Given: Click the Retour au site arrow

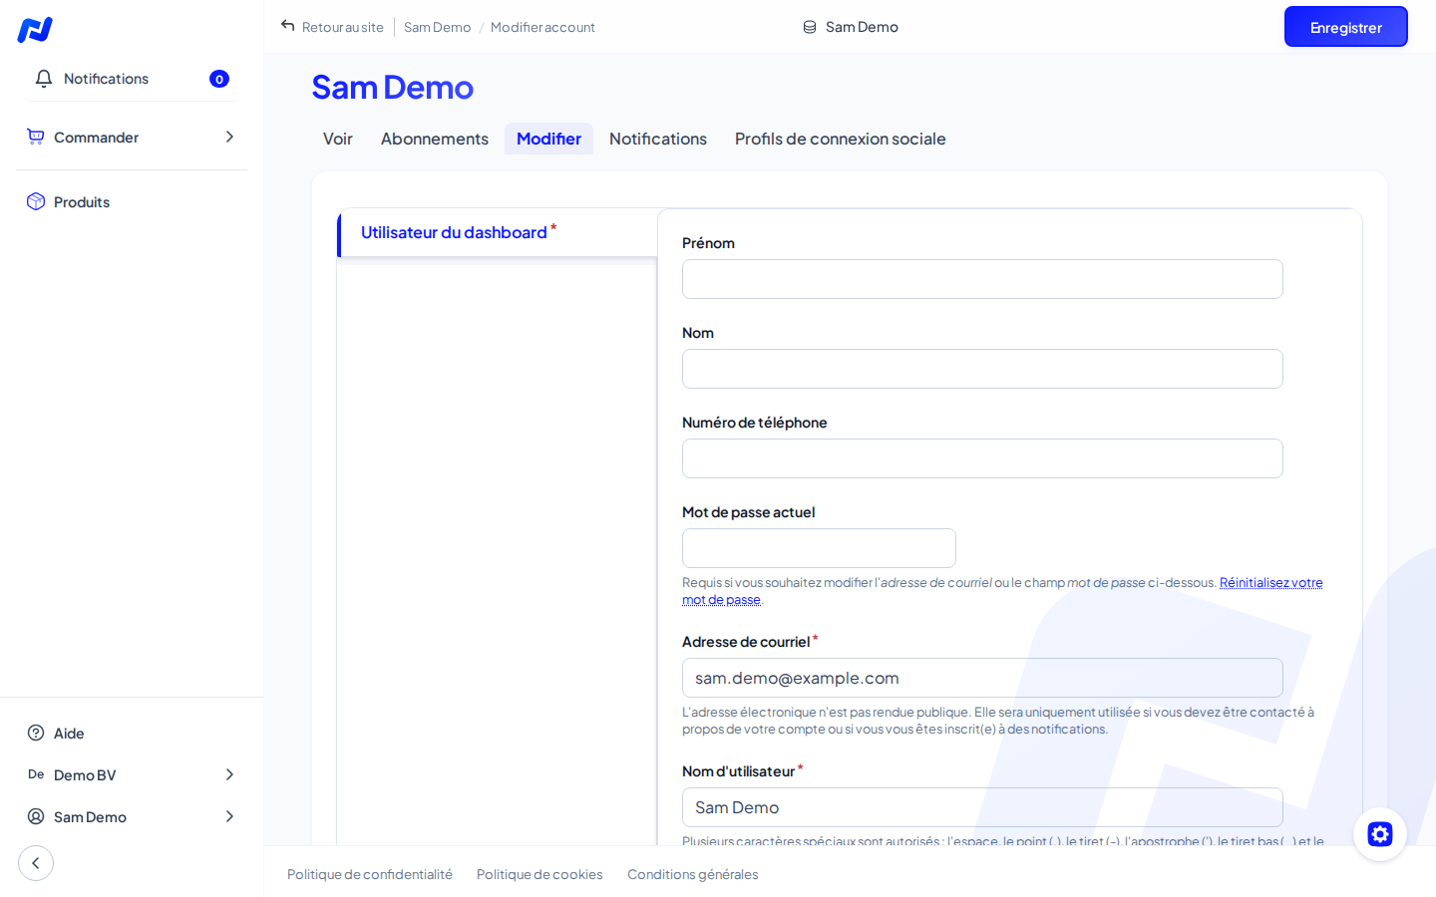Looking at the screenshot, I should 288,26.
